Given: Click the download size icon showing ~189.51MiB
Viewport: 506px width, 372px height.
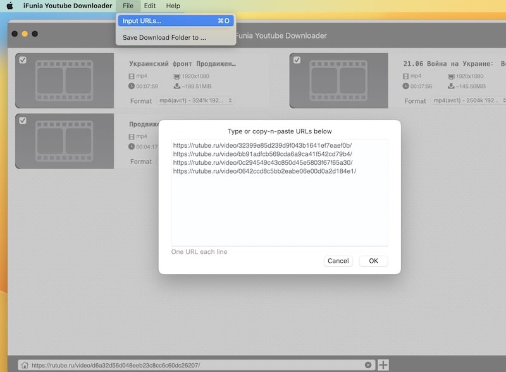Looking at the screenshot, I should (x=177, y=86).
